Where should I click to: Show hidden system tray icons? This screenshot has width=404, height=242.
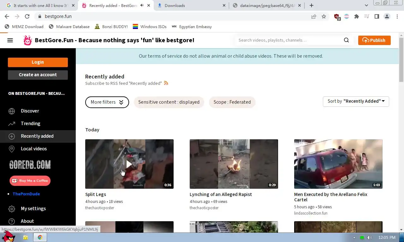click(354, 238)
